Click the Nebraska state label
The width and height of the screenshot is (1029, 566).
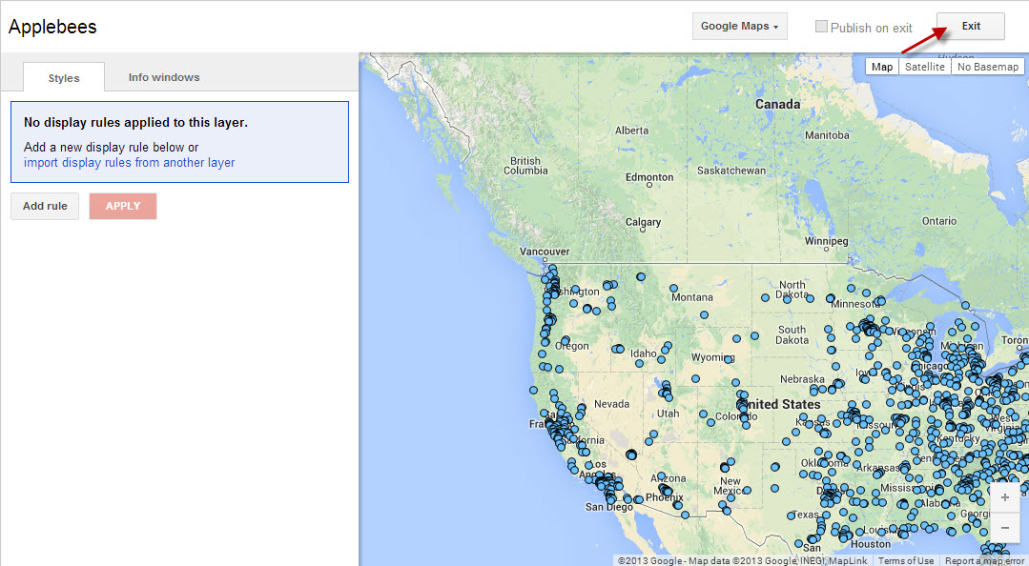click(802, 379)
